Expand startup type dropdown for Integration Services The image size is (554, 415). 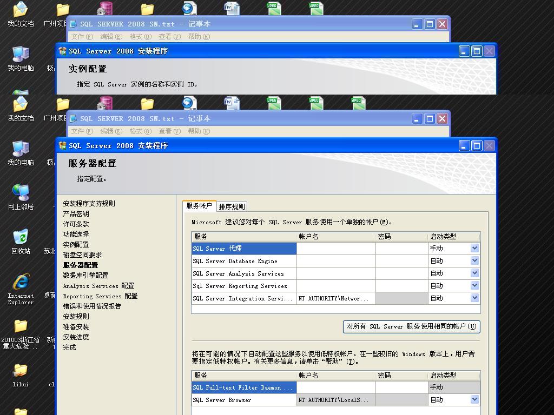click(474, 298)
